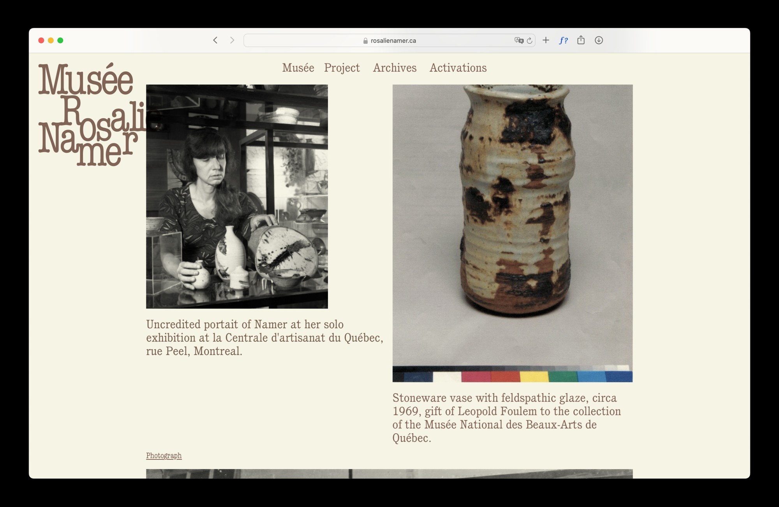Click the rosalienamer.ca address field
This screenshot has width=779, height=507.
[393, 41]
